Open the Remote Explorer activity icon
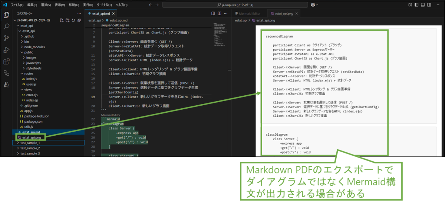This screenshot has height=205, width=445. (6, 73)
